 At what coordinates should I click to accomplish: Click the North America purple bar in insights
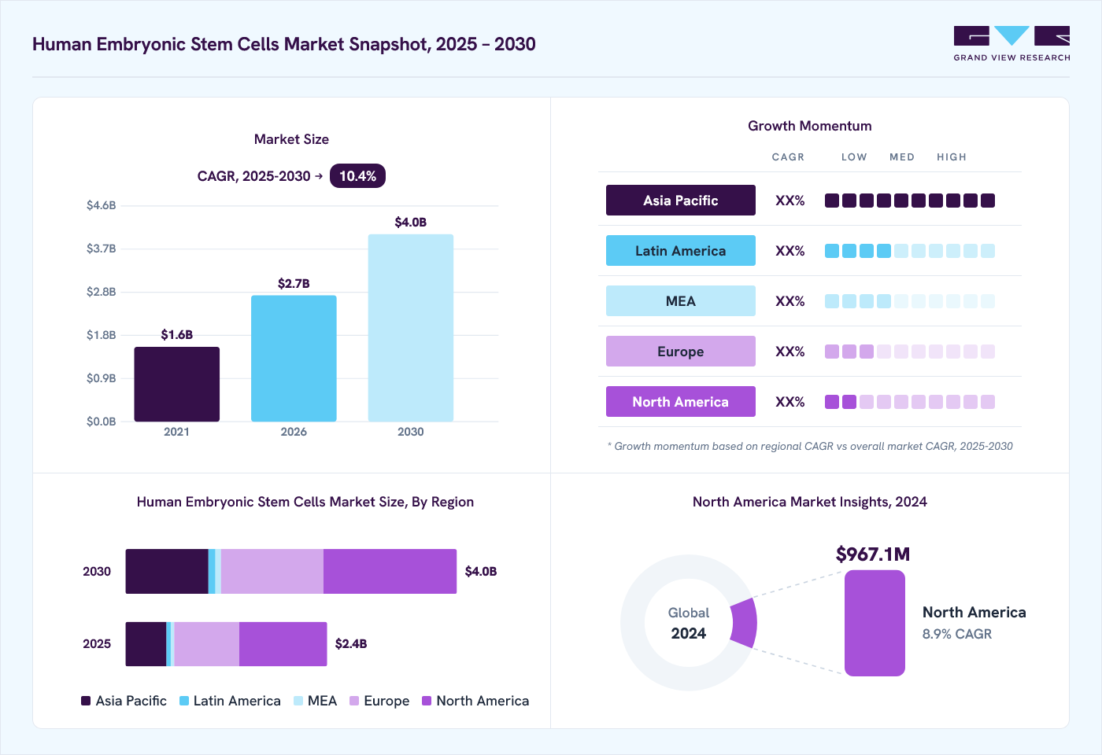pos(875,623)
